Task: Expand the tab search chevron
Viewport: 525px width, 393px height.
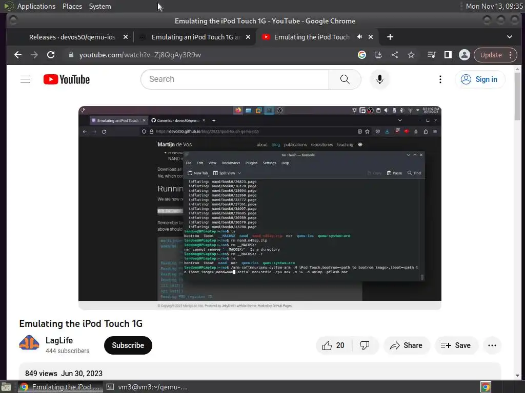Action: pyautogui.click(x=509, y=37)
